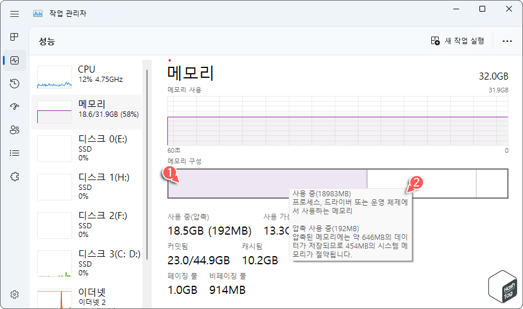
Task: Click the 메모리 구성 label
Action: [184, 161]
